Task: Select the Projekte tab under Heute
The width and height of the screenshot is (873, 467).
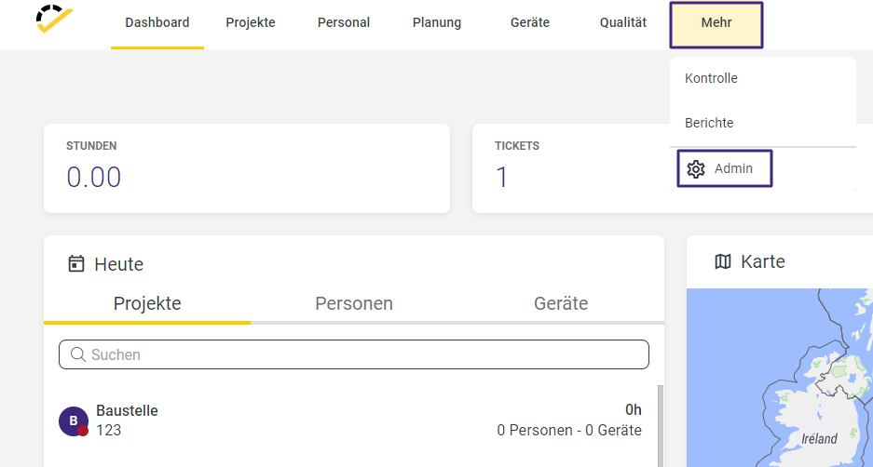Action: pos(147,303)
